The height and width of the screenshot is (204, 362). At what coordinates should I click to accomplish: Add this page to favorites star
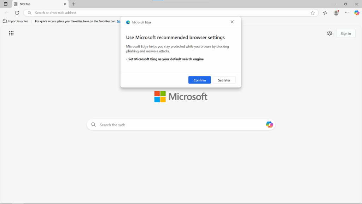click(x=313, y=13)
